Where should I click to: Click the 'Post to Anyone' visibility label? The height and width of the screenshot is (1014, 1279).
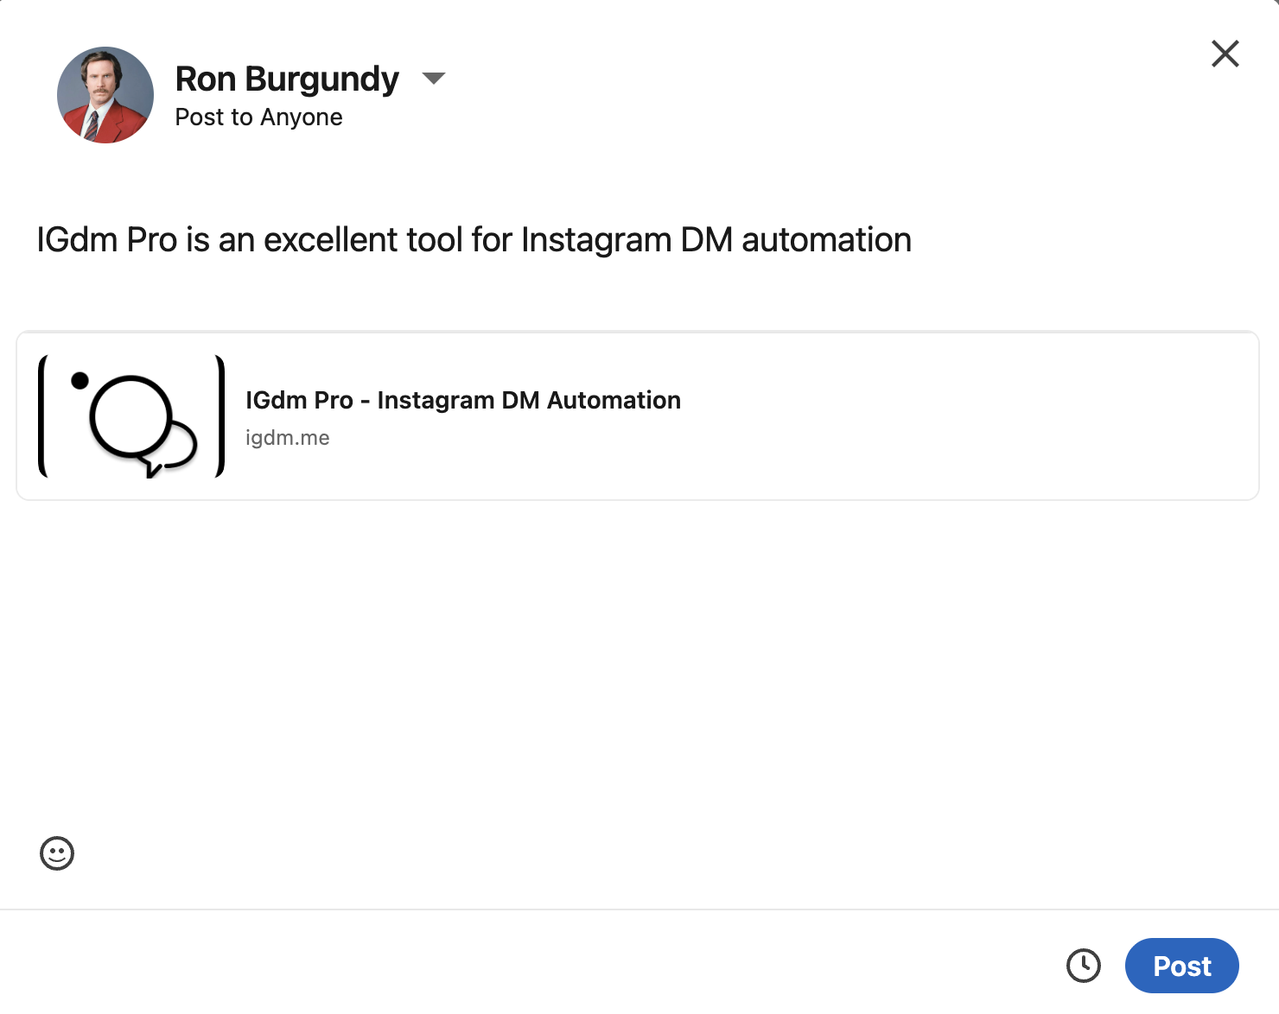pyautogui.click(x=258, y=117)
